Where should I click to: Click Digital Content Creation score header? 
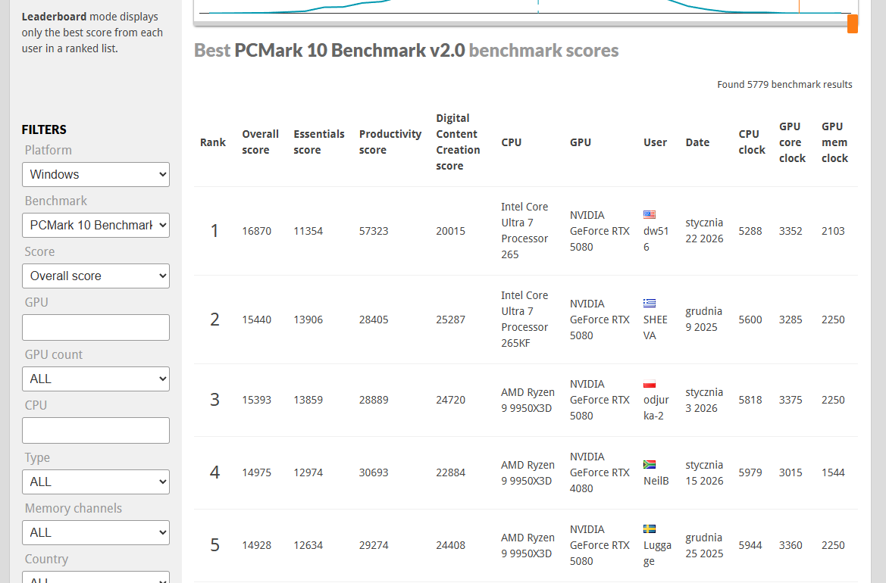click(458, 142)
